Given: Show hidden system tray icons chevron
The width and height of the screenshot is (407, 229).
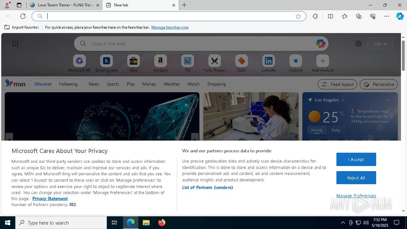Looking at the screenshot, I should click(343, 223).
